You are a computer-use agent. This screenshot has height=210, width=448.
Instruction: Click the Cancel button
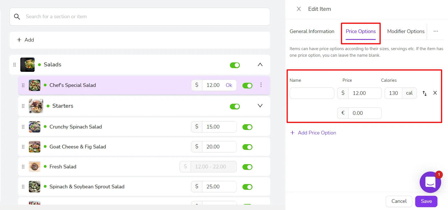399,201
